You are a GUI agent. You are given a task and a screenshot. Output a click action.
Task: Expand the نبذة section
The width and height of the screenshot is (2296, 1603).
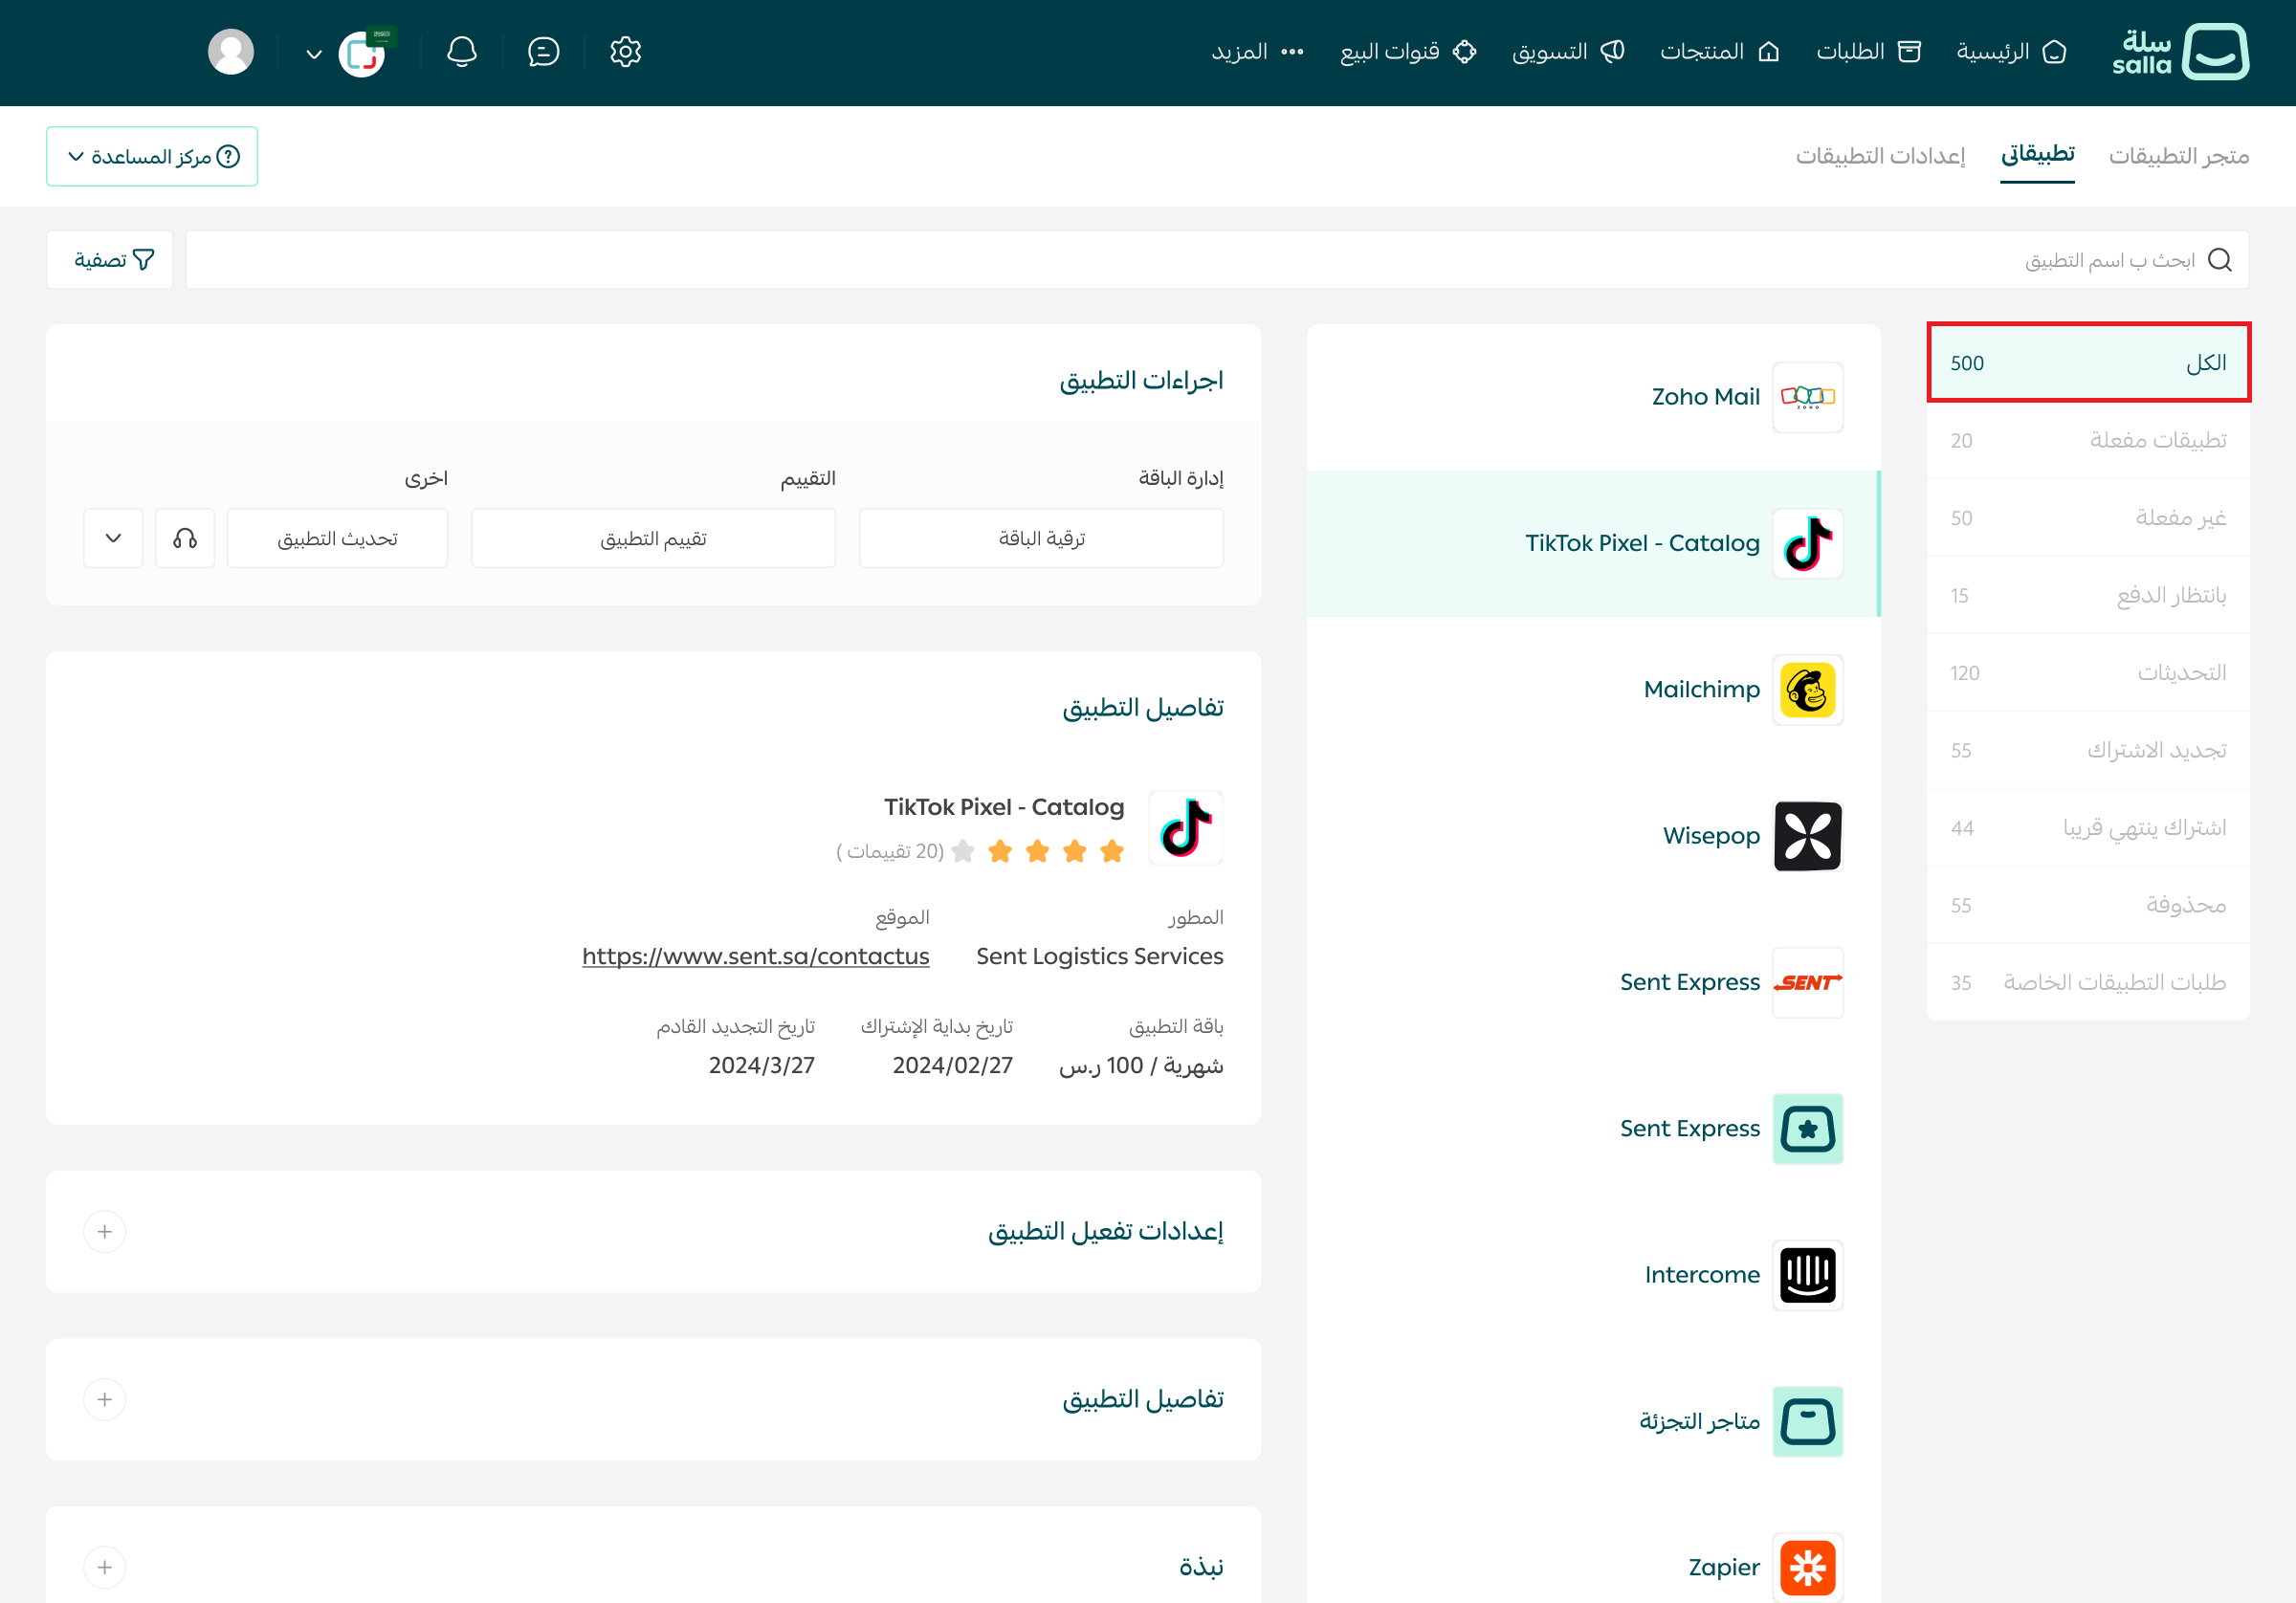105,1567
